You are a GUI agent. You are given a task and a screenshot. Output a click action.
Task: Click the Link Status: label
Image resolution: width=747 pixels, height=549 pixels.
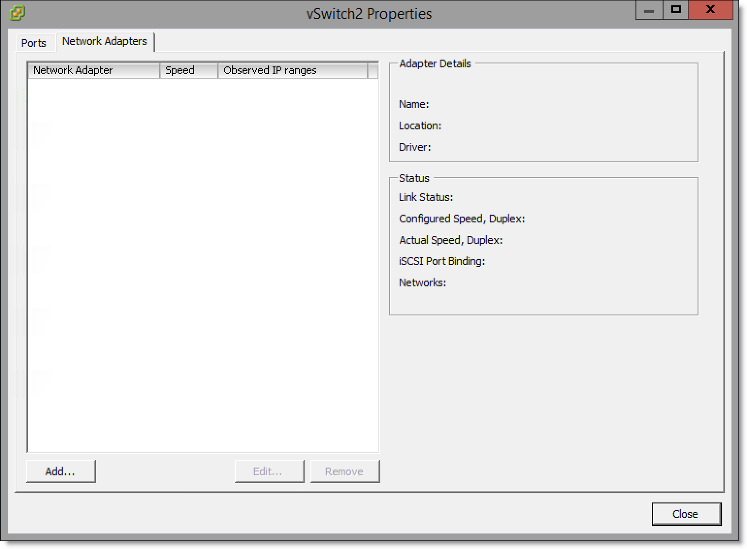pos(426,198)
